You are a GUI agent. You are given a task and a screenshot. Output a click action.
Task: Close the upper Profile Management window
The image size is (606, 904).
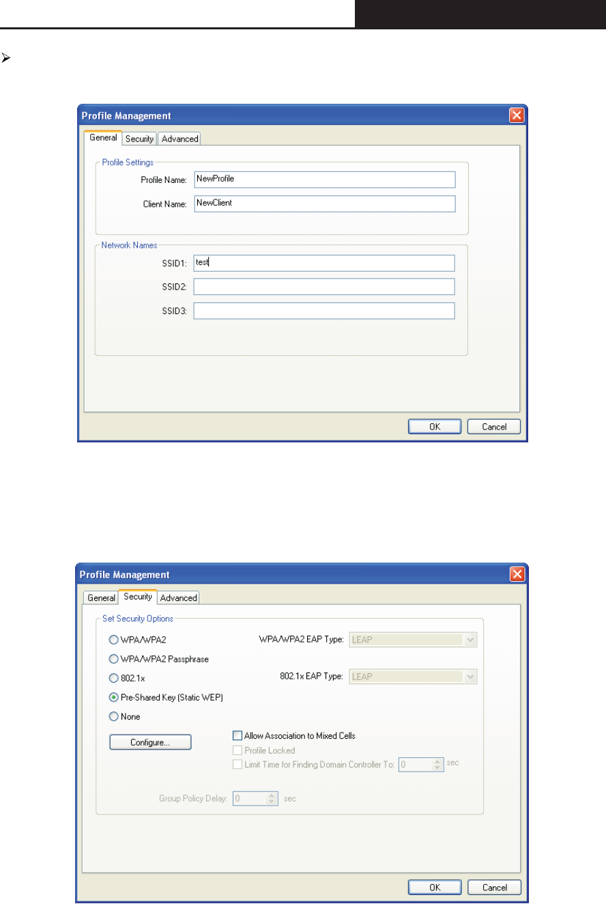(517, 115)
